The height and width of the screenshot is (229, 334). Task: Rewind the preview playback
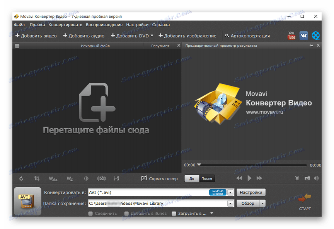coord(239,178)
